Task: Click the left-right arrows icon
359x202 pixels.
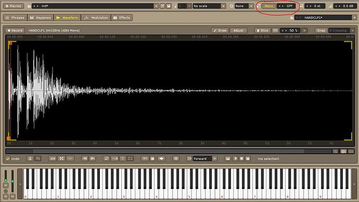Action: click(161, 158)
